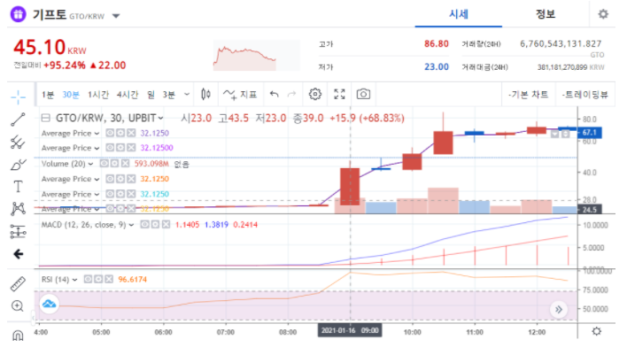The height and width of the screenshot is (355, 627).
Task: Switch to 기본 차트 view
Action: (x=528, y=95)
